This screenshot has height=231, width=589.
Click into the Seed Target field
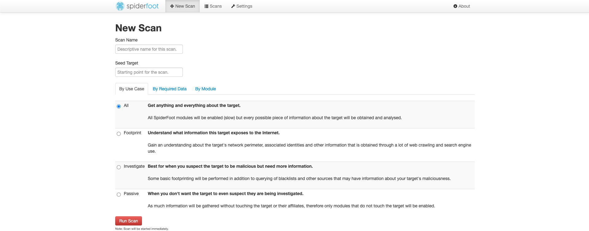click(x=149, y=72)
